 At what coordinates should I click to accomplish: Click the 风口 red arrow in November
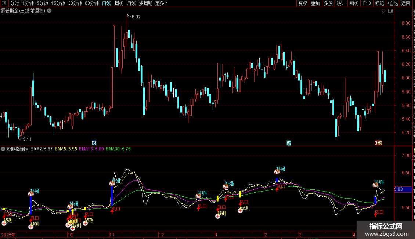(x=112, y=211)
